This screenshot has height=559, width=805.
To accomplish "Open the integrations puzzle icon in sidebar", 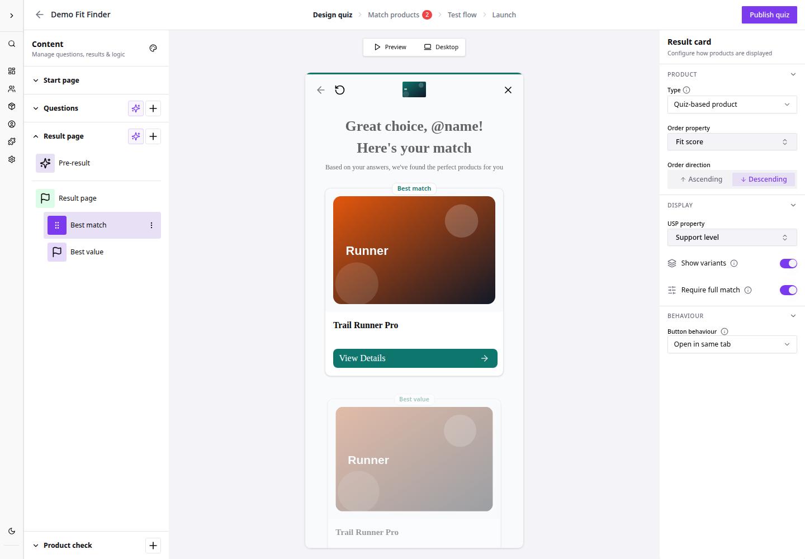I will coord(12,141).
